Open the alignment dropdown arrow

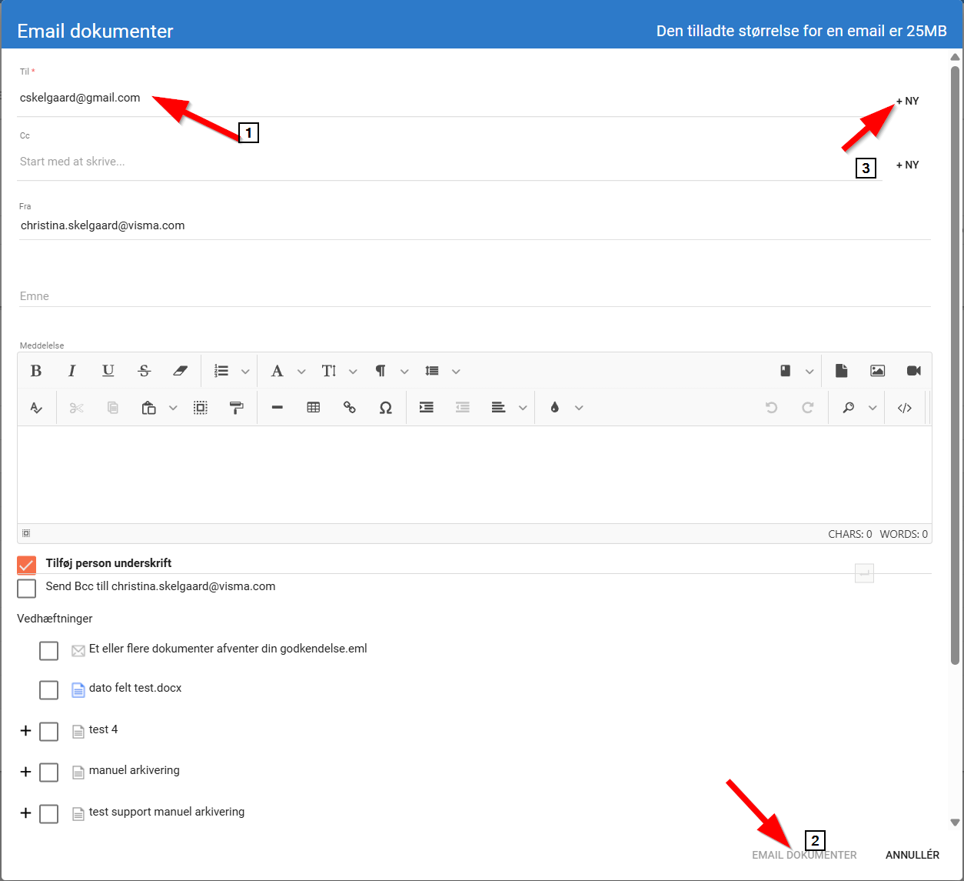[x=523, y=409]
